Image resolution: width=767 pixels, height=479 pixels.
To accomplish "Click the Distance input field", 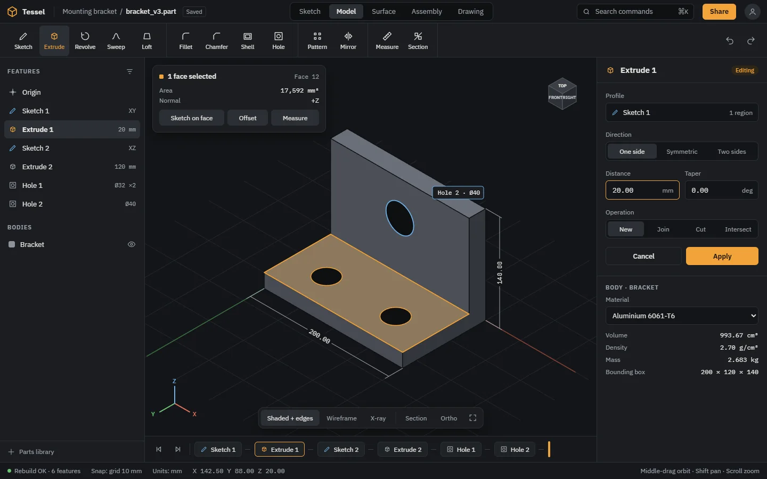I will pos(642,191).
